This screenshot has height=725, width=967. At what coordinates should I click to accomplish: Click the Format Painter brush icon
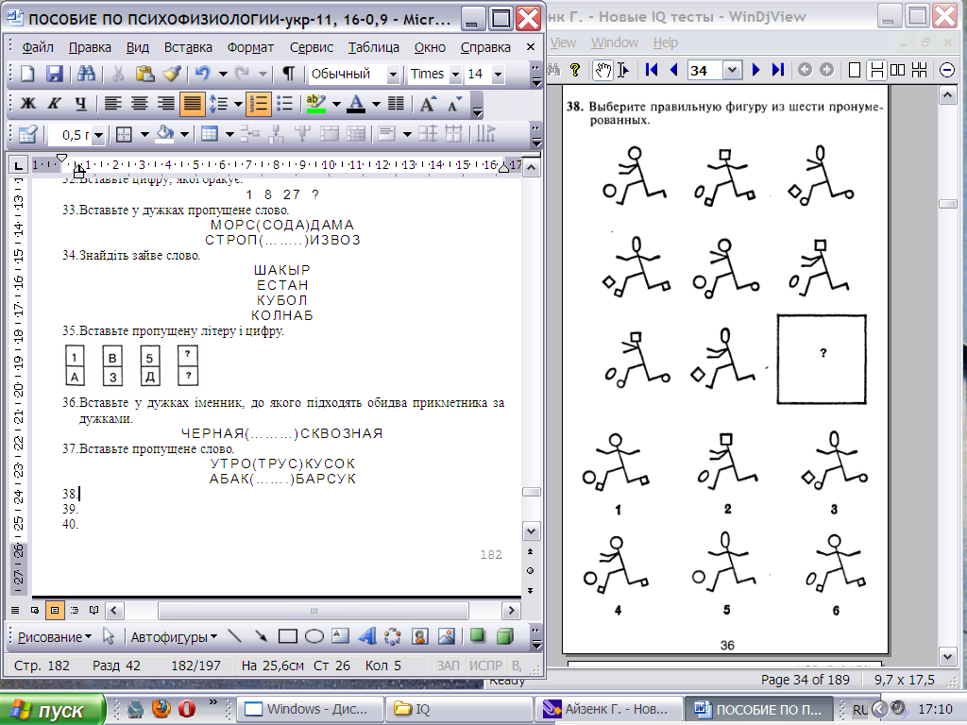click(x=172, y=74)
